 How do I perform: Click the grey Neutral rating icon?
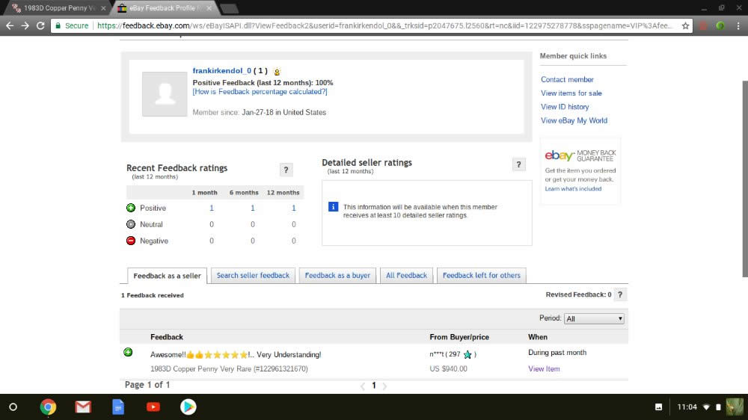coord(131,224)
